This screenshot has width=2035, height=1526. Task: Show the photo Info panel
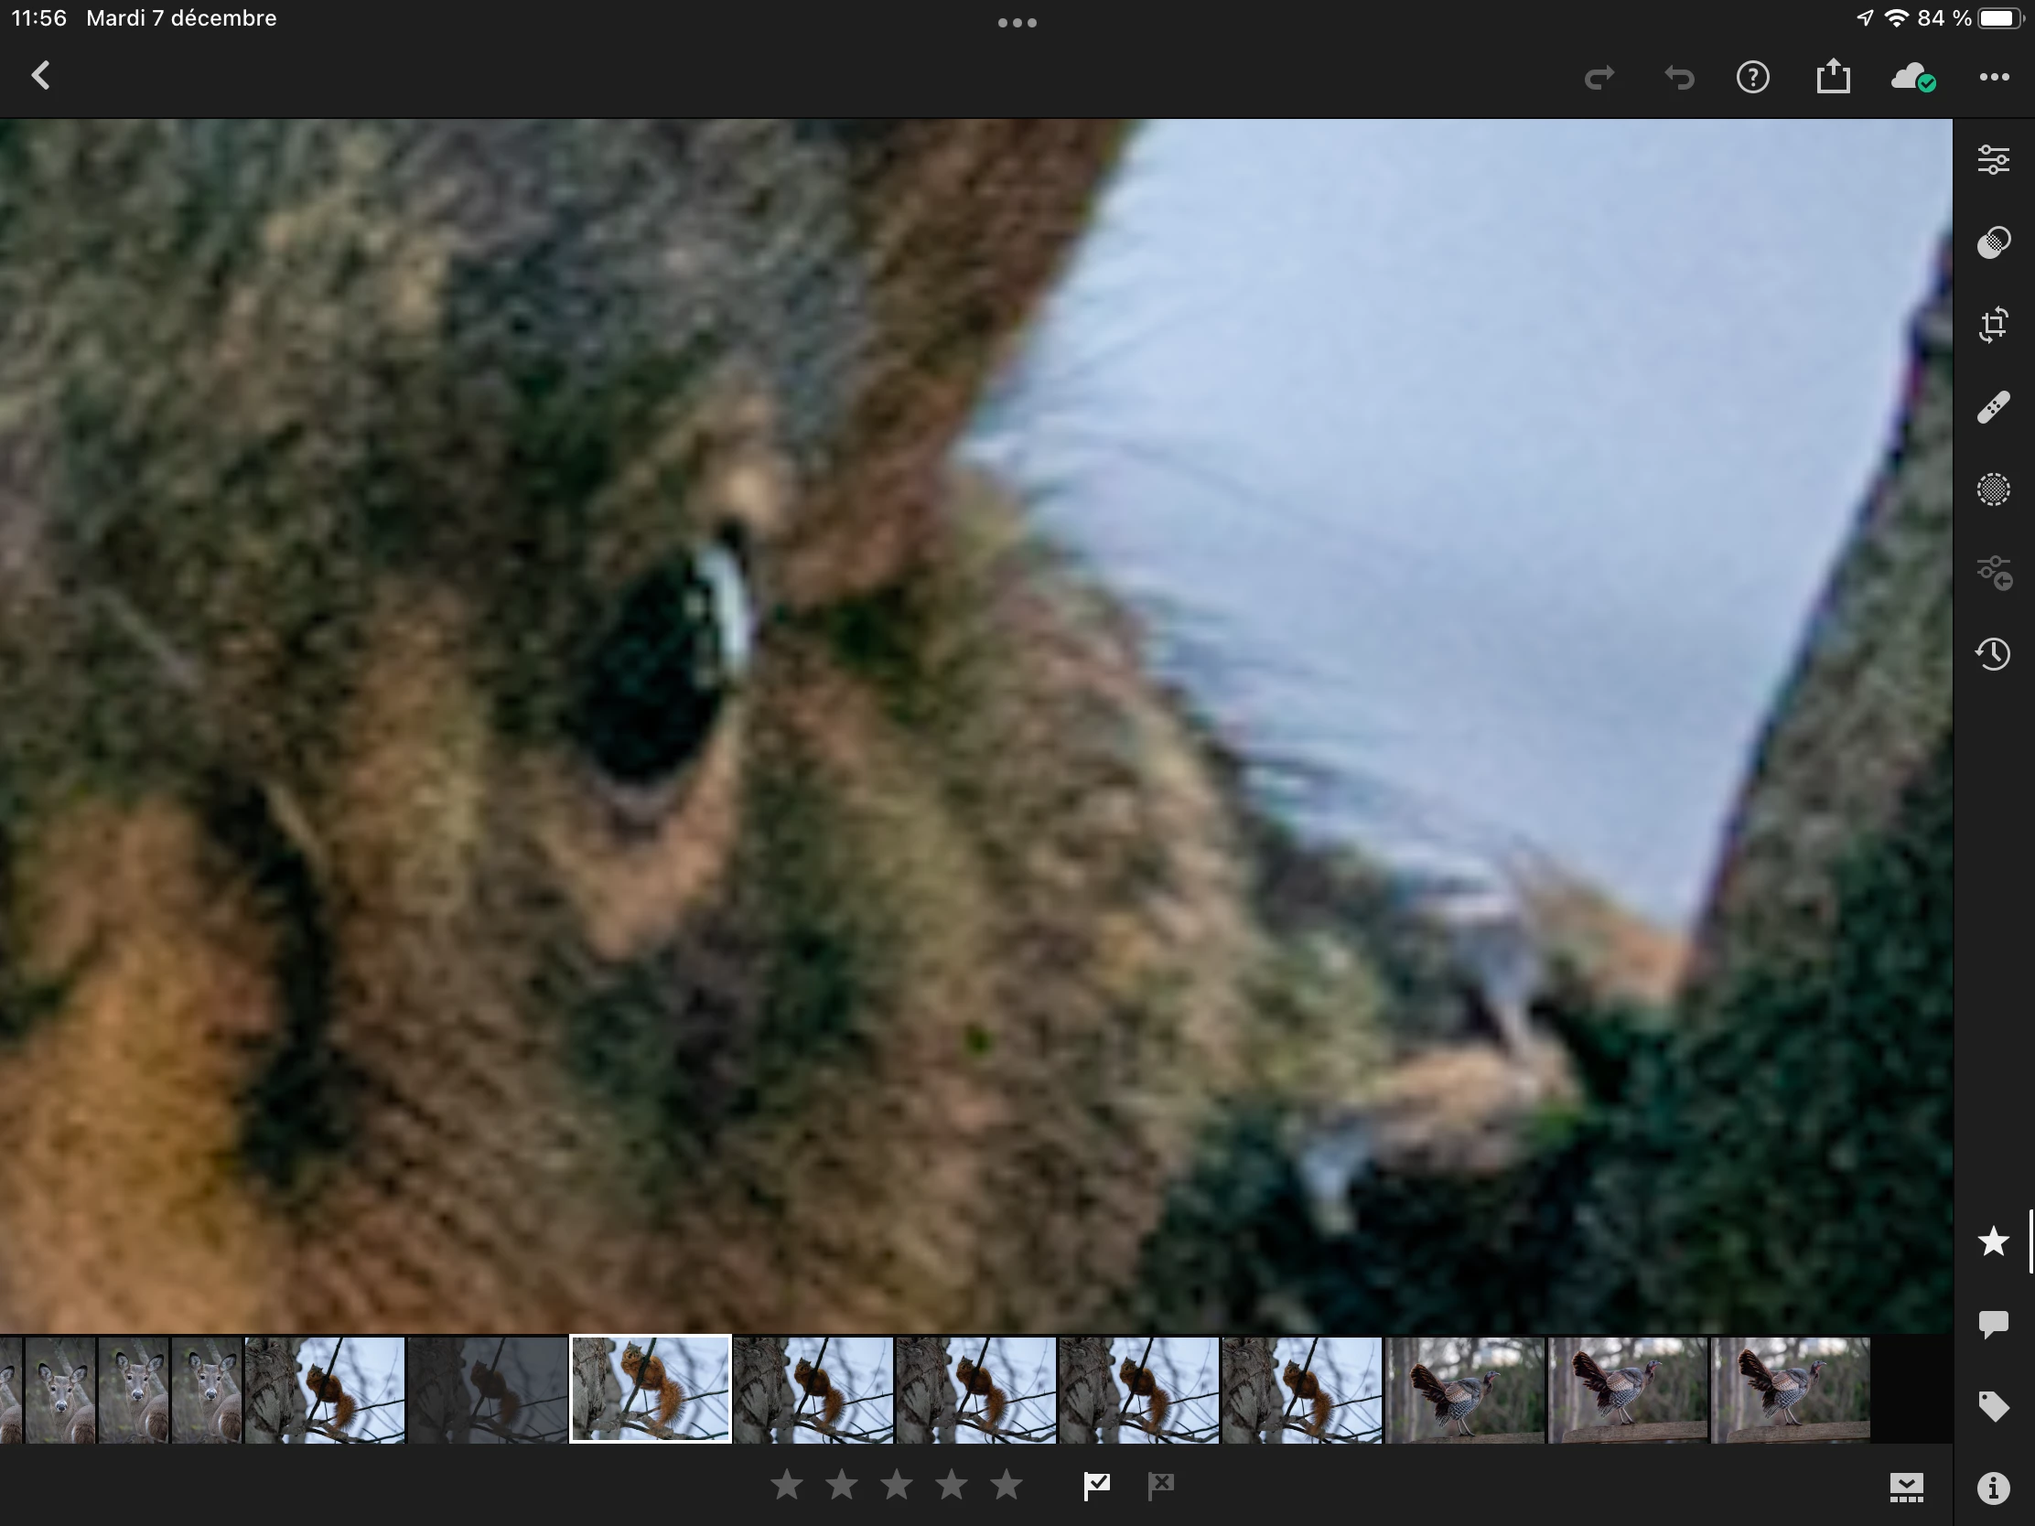pos(1993,1488)
